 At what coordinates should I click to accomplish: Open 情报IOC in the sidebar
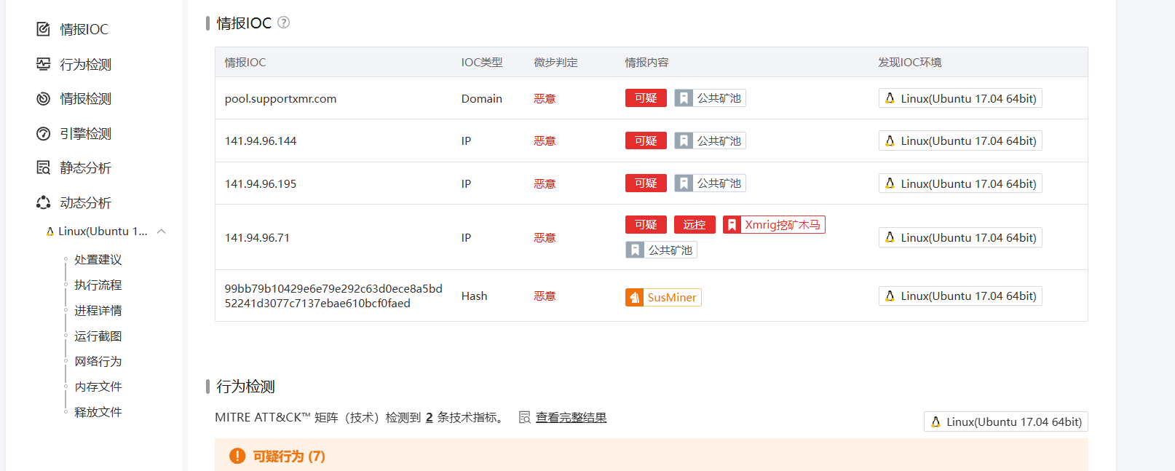click(84, 29)
